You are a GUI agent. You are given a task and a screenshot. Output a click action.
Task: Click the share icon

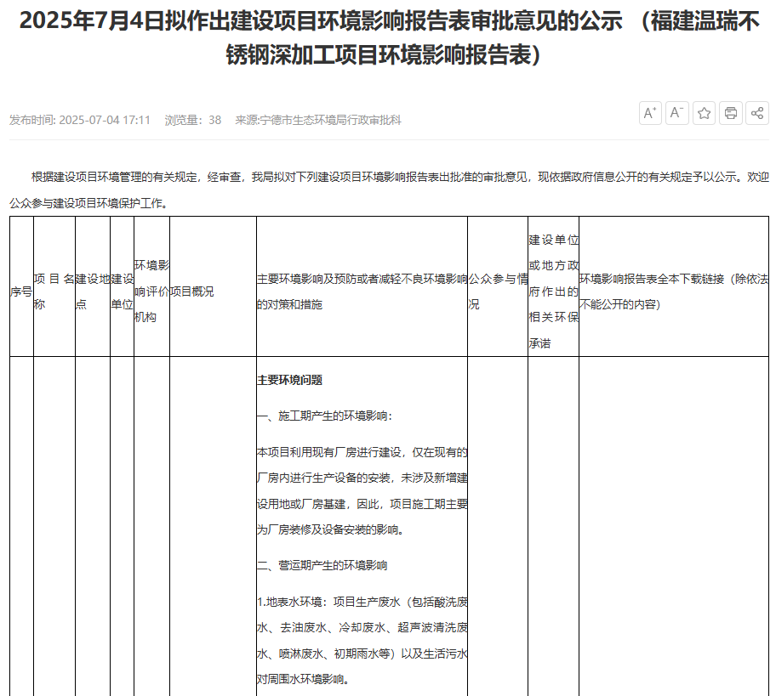click(756, 113)
